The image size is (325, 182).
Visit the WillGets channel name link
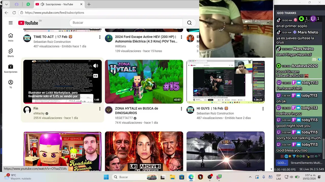pyautogui.click(x=121, y=47)
